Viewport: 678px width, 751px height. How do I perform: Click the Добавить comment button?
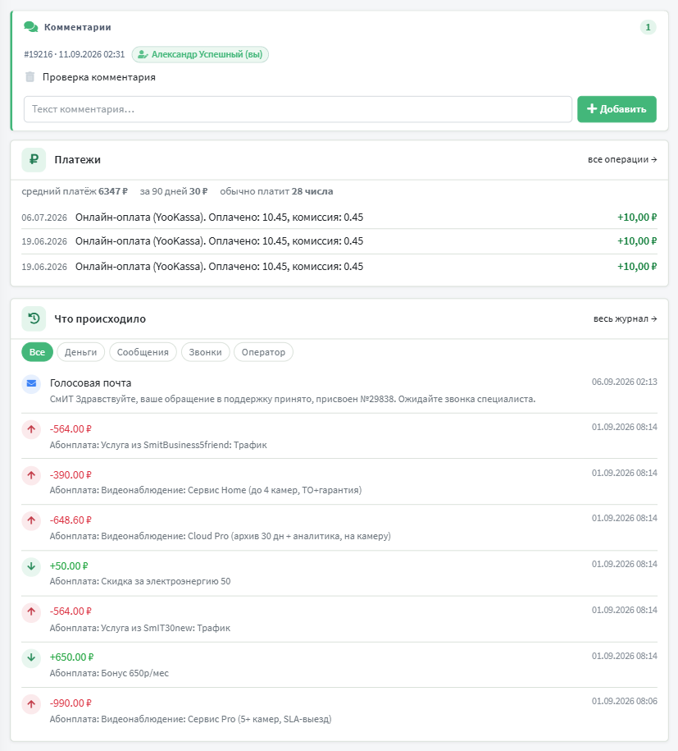coord(617,109)
